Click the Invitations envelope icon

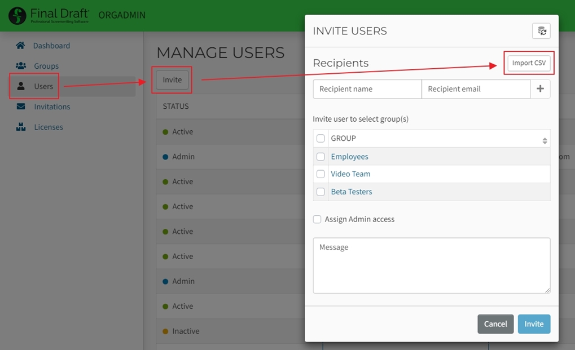pos(21,107)
